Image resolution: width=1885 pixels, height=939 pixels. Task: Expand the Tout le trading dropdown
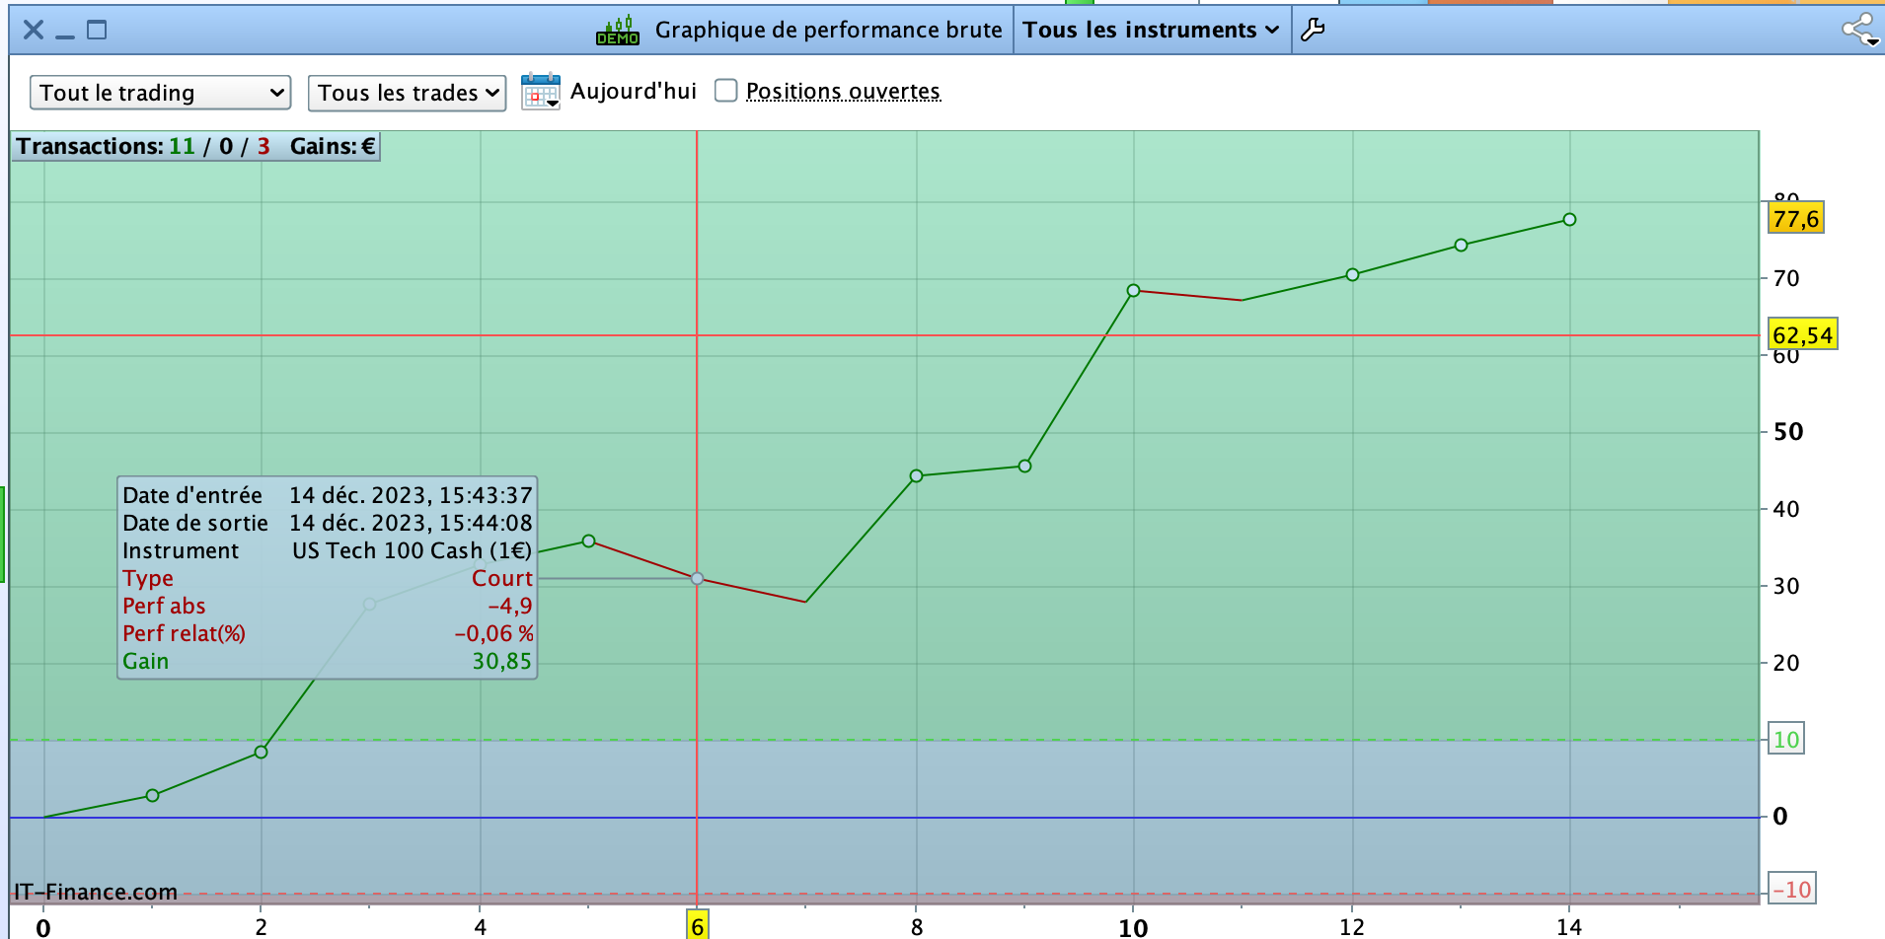click(x=160, y=93)
